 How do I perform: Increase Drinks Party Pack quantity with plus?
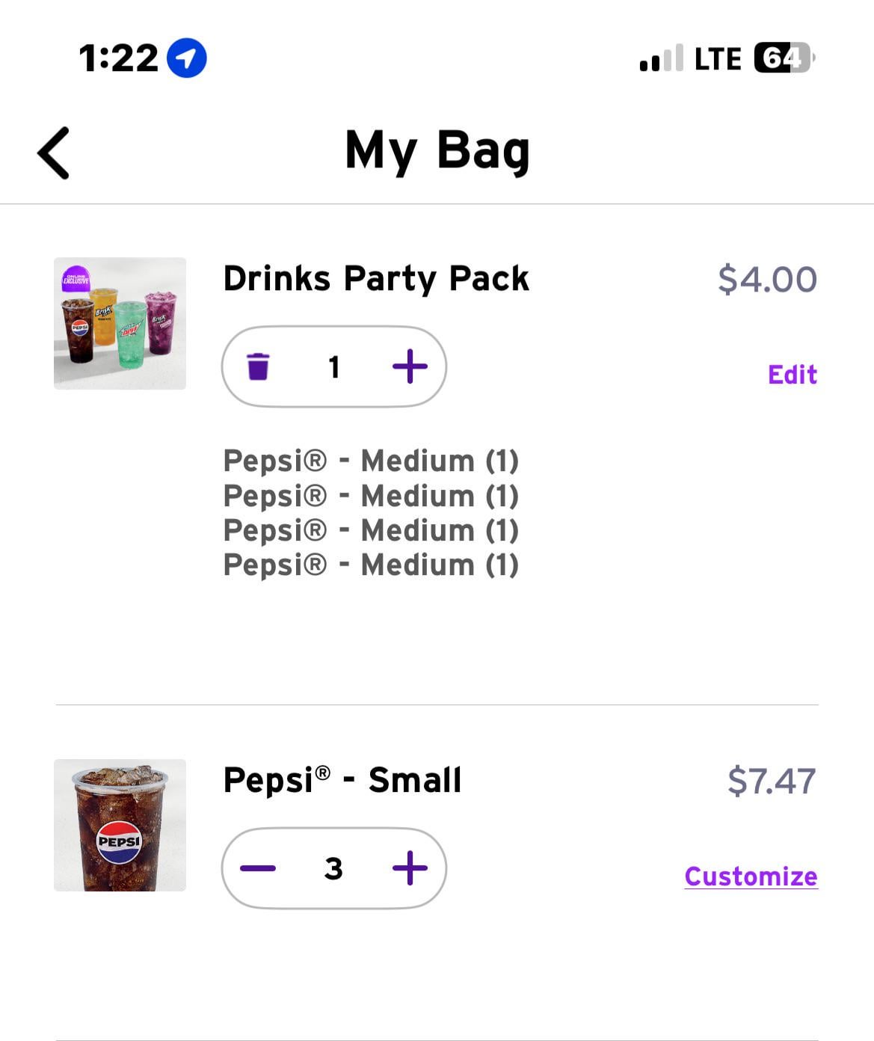[x=410, y=366]
